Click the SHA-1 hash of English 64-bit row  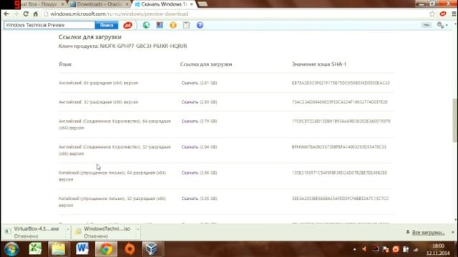coord(341,83)
